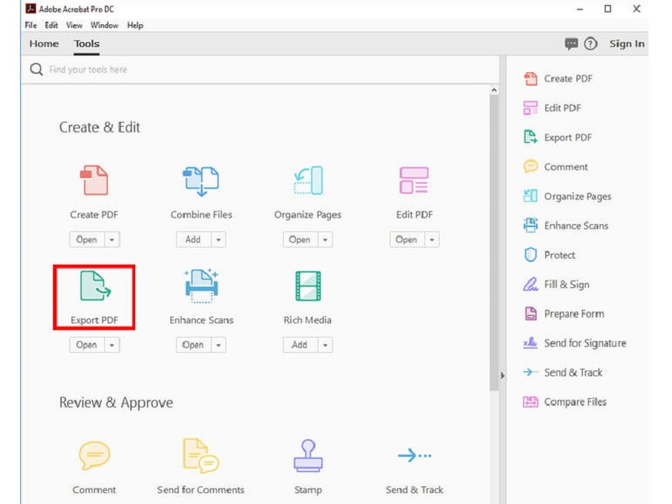Image resolution: width=672 pixels, height=504 pixels.
Task: Click the Stamp tool icon
Action: (x=308, y=455)
